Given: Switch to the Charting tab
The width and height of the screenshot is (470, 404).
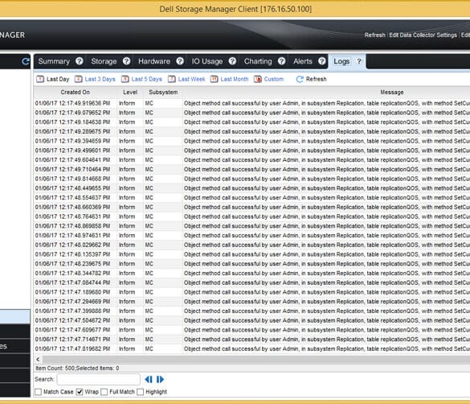Looking at the screenshot, I should (x=258, y=61).
